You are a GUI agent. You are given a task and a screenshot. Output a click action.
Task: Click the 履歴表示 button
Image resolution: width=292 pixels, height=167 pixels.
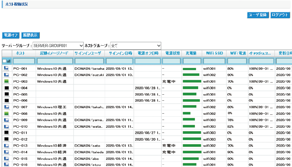coord(30,35)
